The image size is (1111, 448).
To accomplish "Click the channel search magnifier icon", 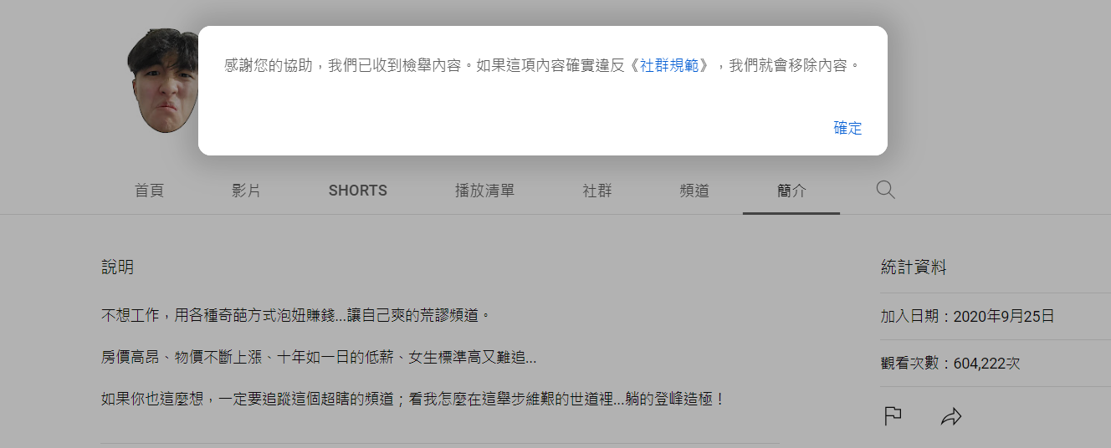I will point(885,190).
